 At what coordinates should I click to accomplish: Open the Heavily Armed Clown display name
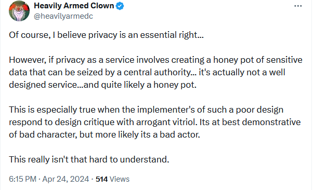click(74, 6)
